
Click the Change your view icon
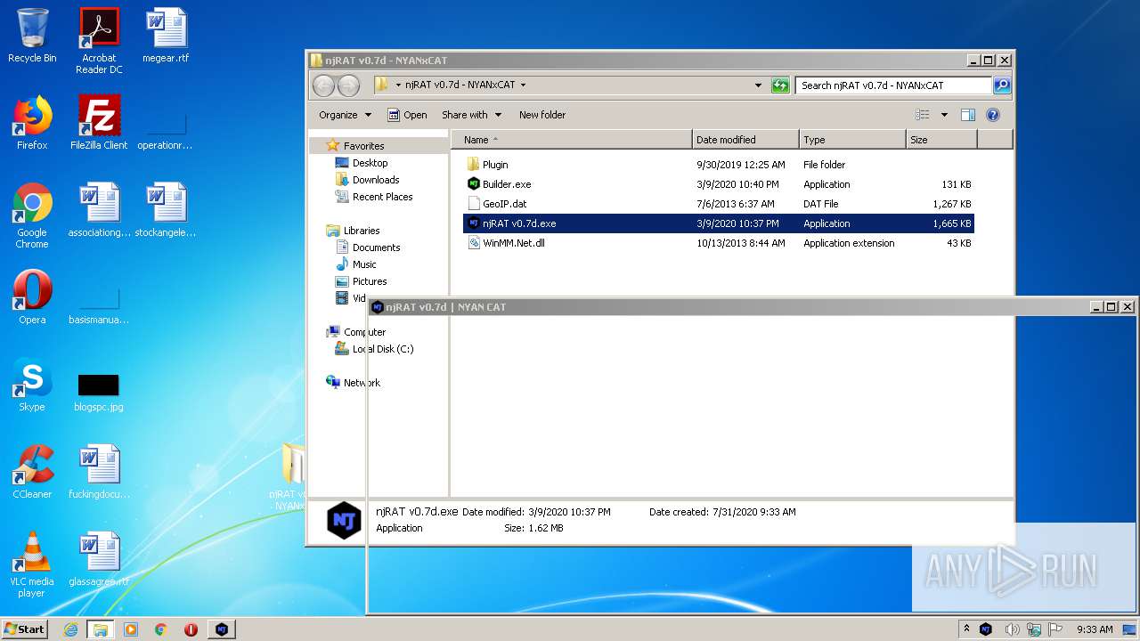pyautogui.click(x=923, y=115)
